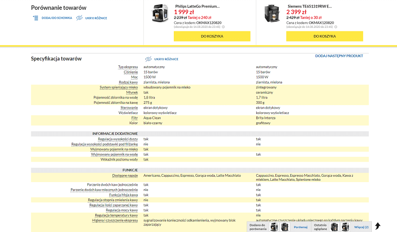This screenshot has width=397, height=232.
Task: Click the Rodzaj kawy spec label
Action: 128,82
